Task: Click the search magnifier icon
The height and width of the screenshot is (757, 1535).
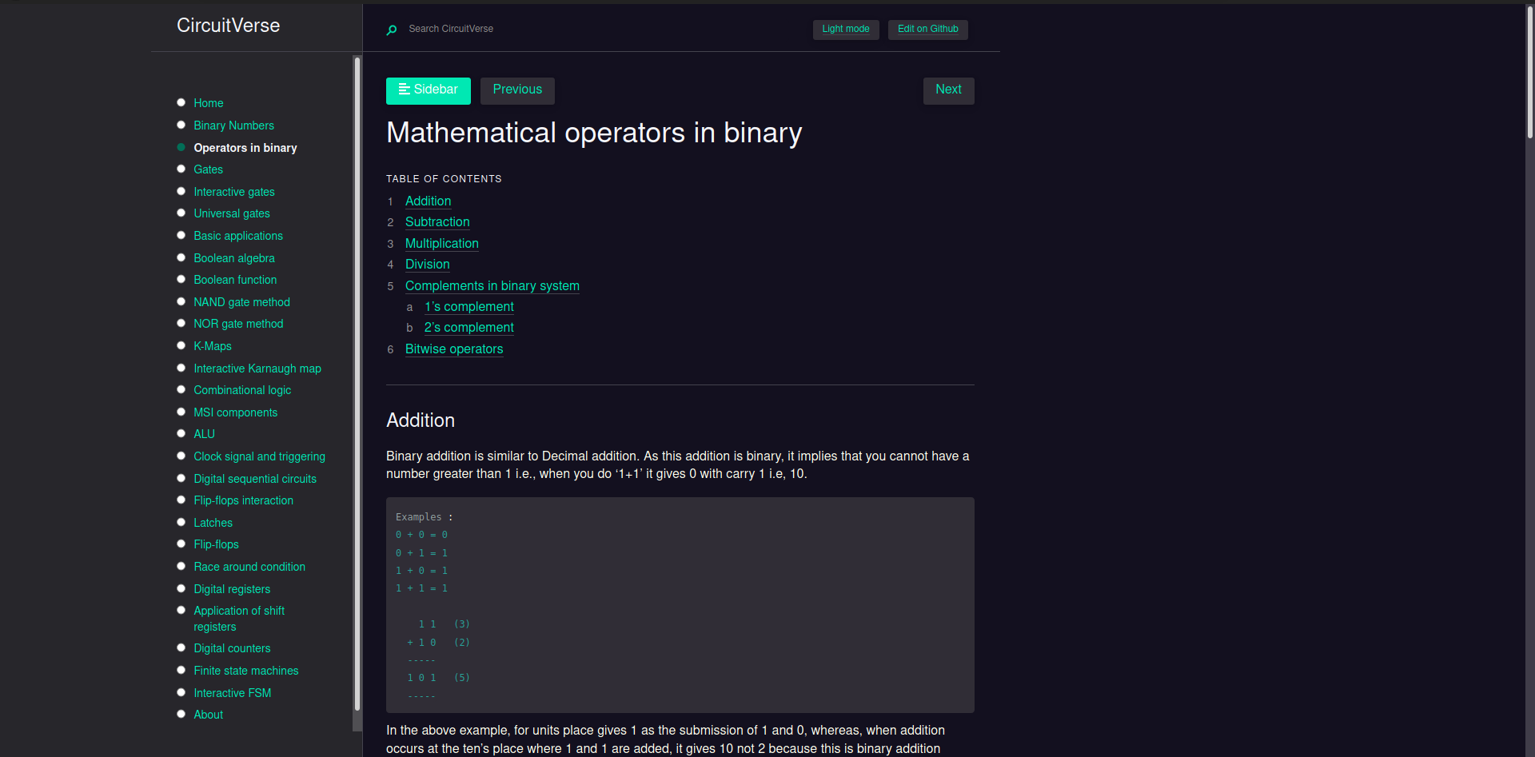Action: pyautogui.click(x=392, y=30)
